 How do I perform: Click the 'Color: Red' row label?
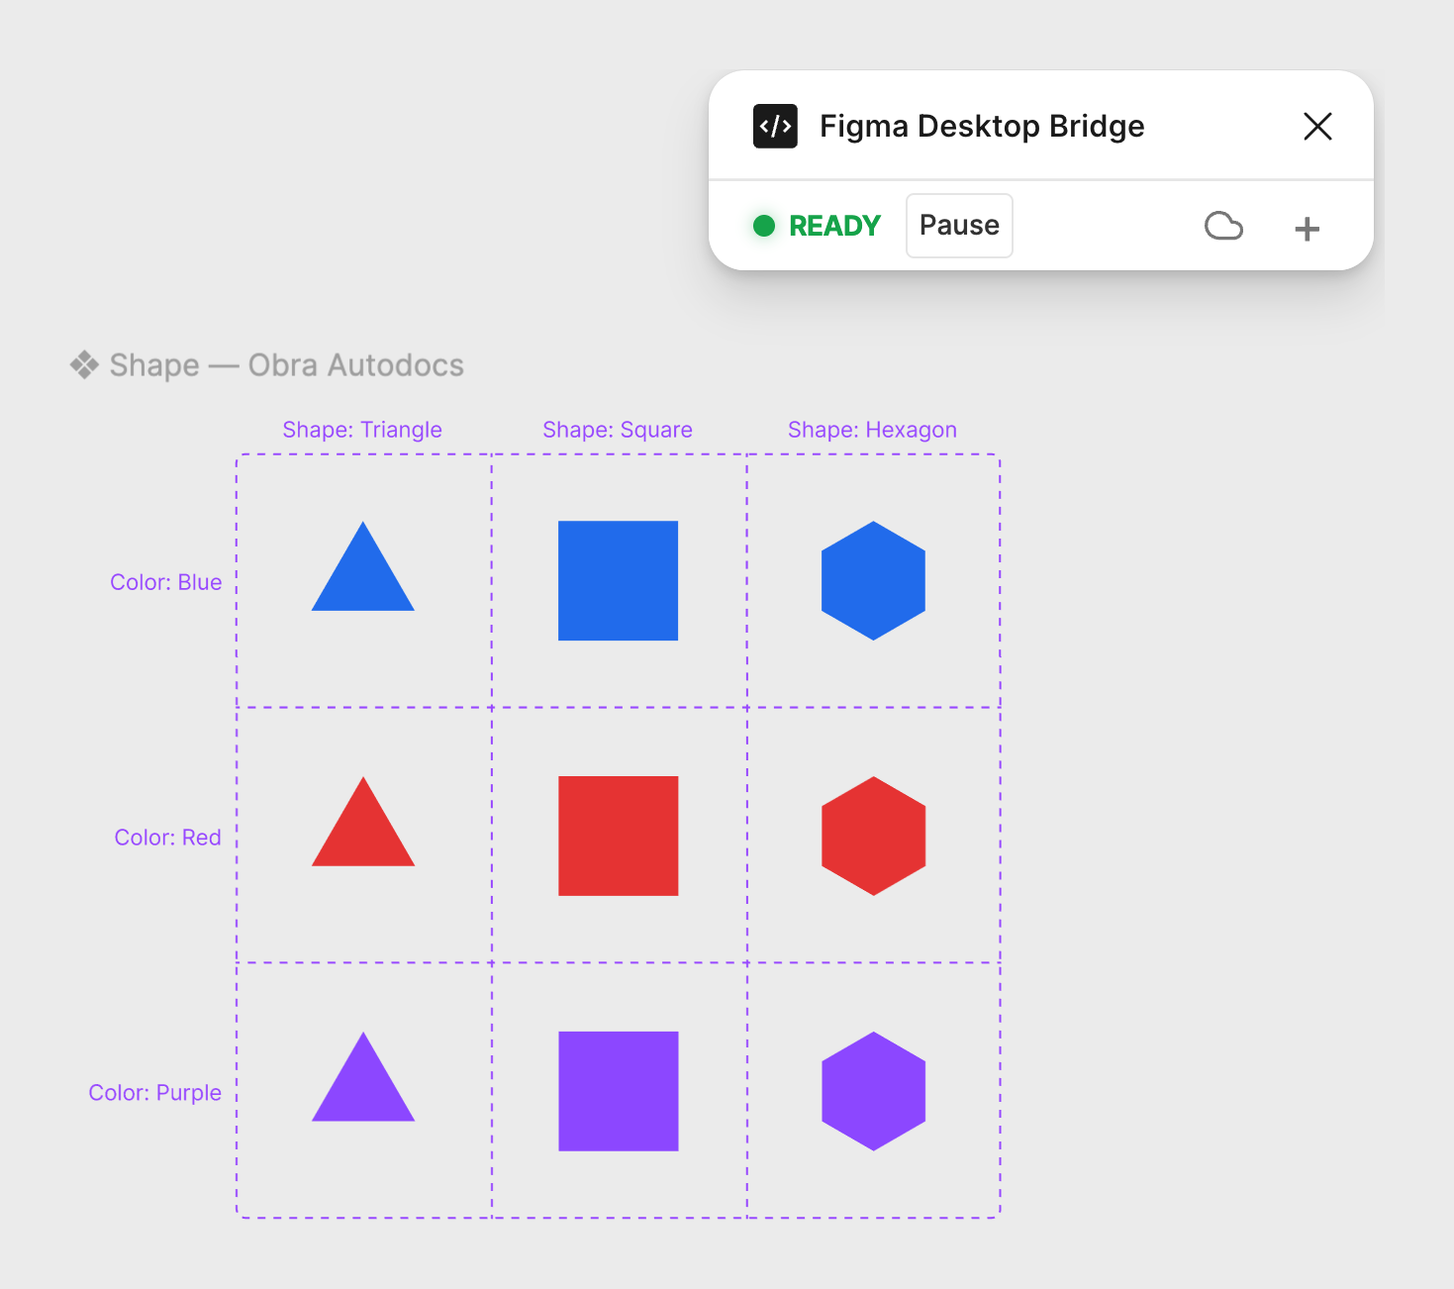(167, 838)
